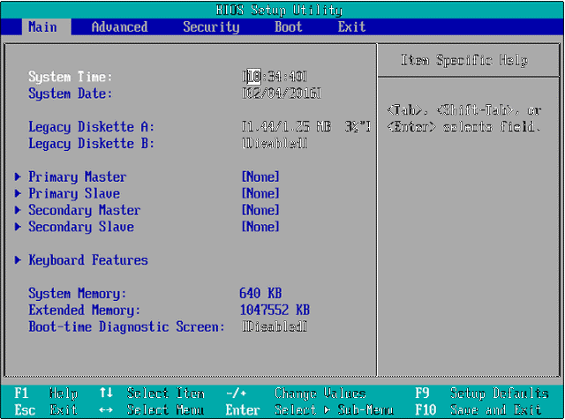Expand the Primary Slave submenu arrow

coord(18,193)
